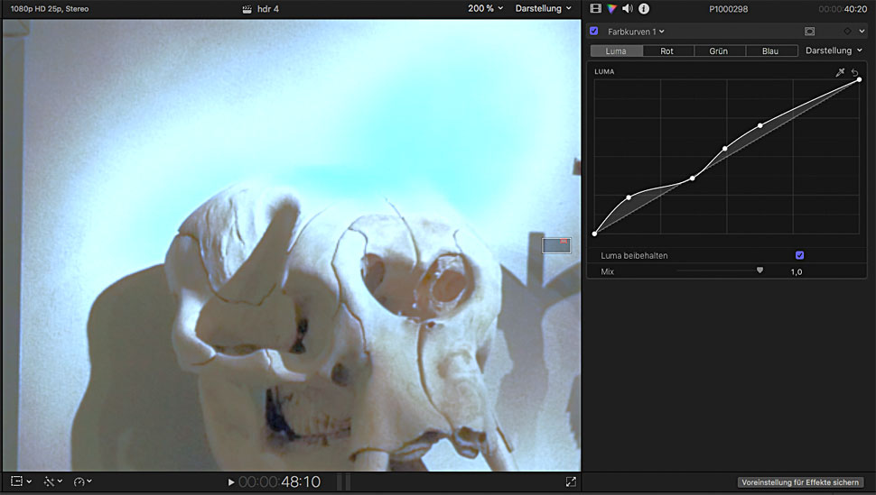Select the top-right Luma curve control point

coord(859,80)
